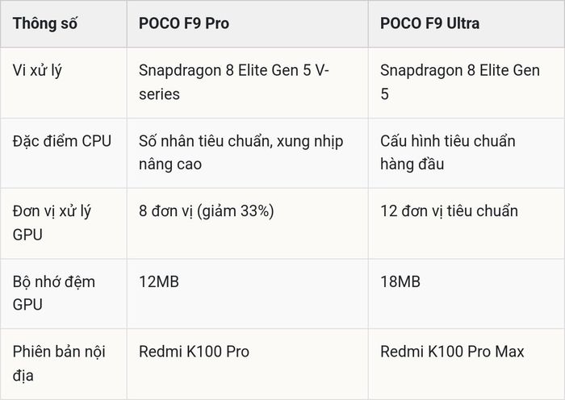Select the '8 đơn vị (giảm 33%)' cell
Screen dimensions: 565x400
pyautogui.click(x=207, y=211)
